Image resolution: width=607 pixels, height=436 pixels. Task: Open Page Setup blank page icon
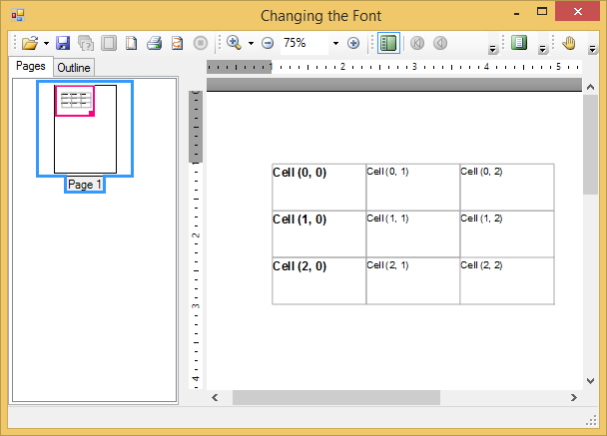click(x=131, y=43)
